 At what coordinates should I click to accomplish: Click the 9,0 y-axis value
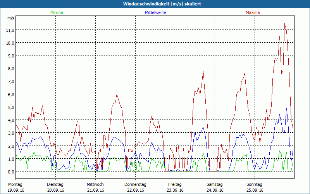pyautogui.click(x=11, y=56)
